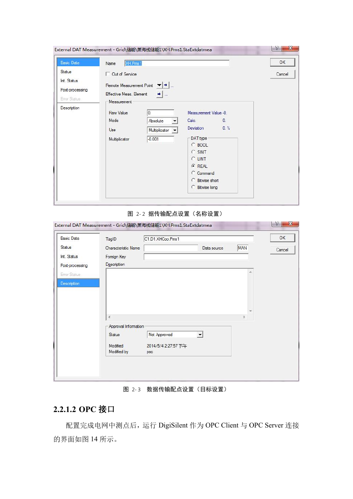
Task: Choose the Bitwise short DAT type
Action: coord(193,180)
